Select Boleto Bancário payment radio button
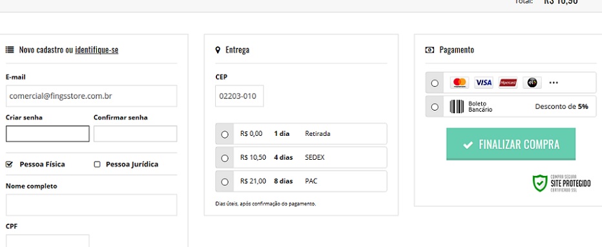 pyautogui.click(x=435, y=107)
